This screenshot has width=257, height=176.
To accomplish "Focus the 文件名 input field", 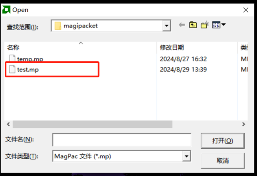I will (x=122, y=140).
